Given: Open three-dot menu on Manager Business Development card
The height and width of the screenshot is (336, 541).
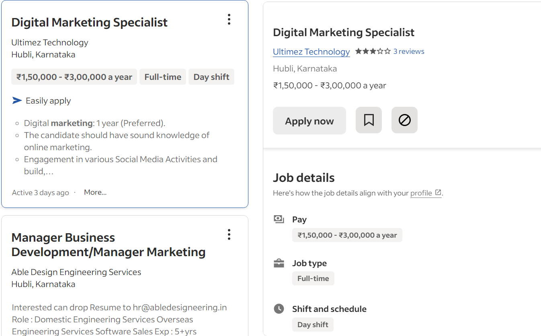Looking at the screenshot, I should 229,234.
